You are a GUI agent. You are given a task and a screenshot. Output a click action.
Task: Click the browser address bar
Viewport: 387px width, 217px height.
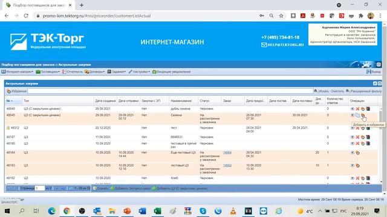(148, 16)
